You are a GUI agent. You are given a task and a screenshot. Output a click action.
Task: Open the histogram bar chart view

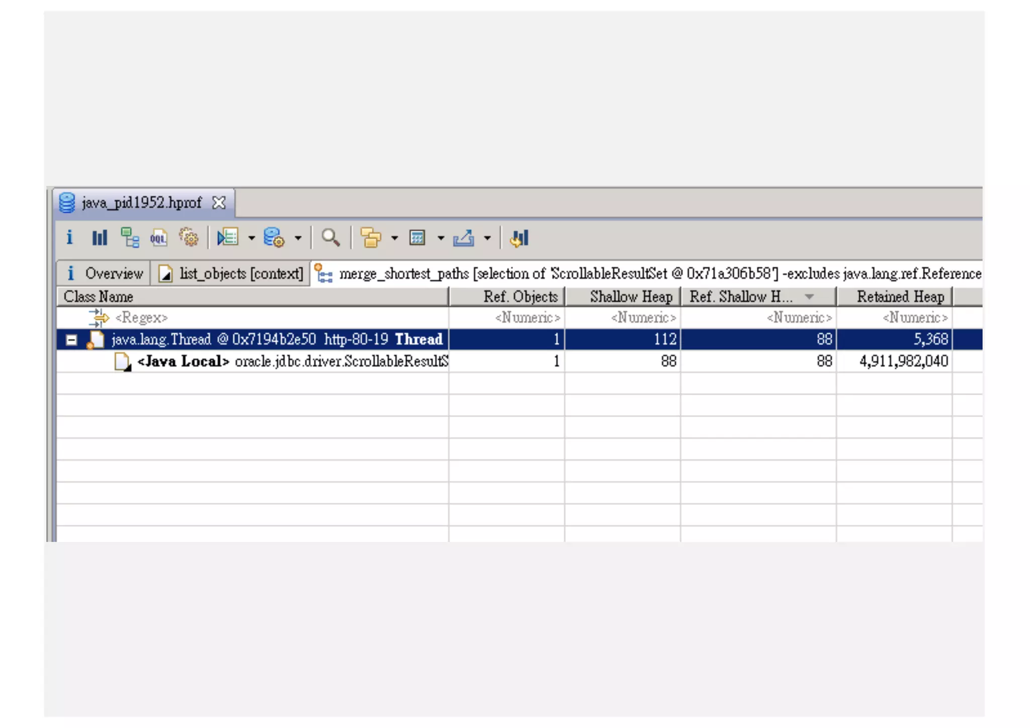(100, 237)
